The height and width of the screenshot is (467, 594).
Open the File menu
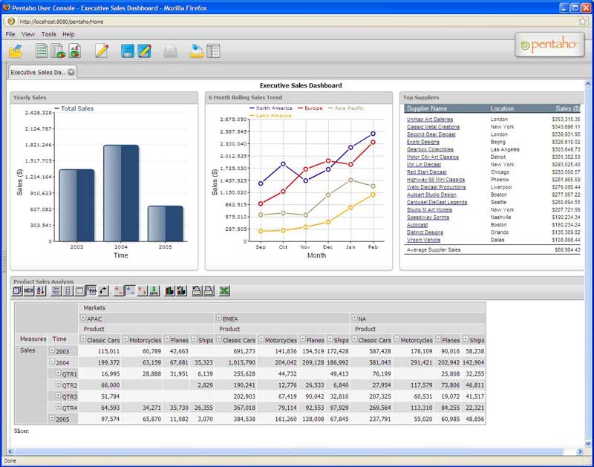point(10,34)
